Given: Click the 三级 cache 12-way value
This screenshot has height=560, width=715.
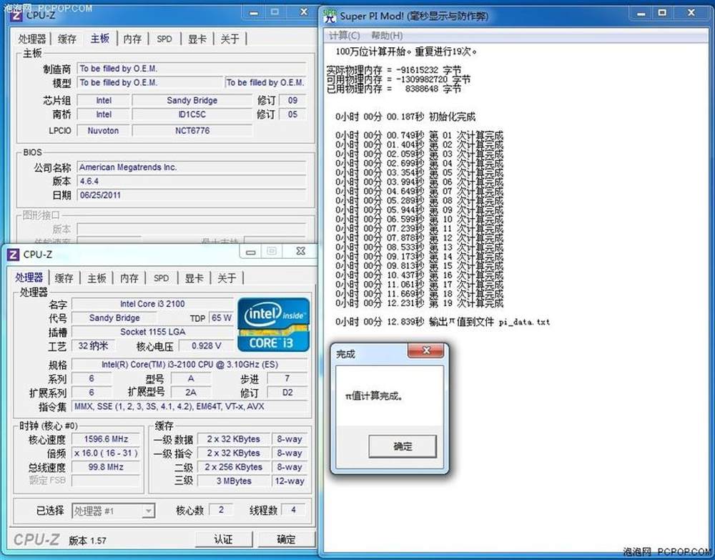Looking at the screenshot, I should click(x=289, y=481).
